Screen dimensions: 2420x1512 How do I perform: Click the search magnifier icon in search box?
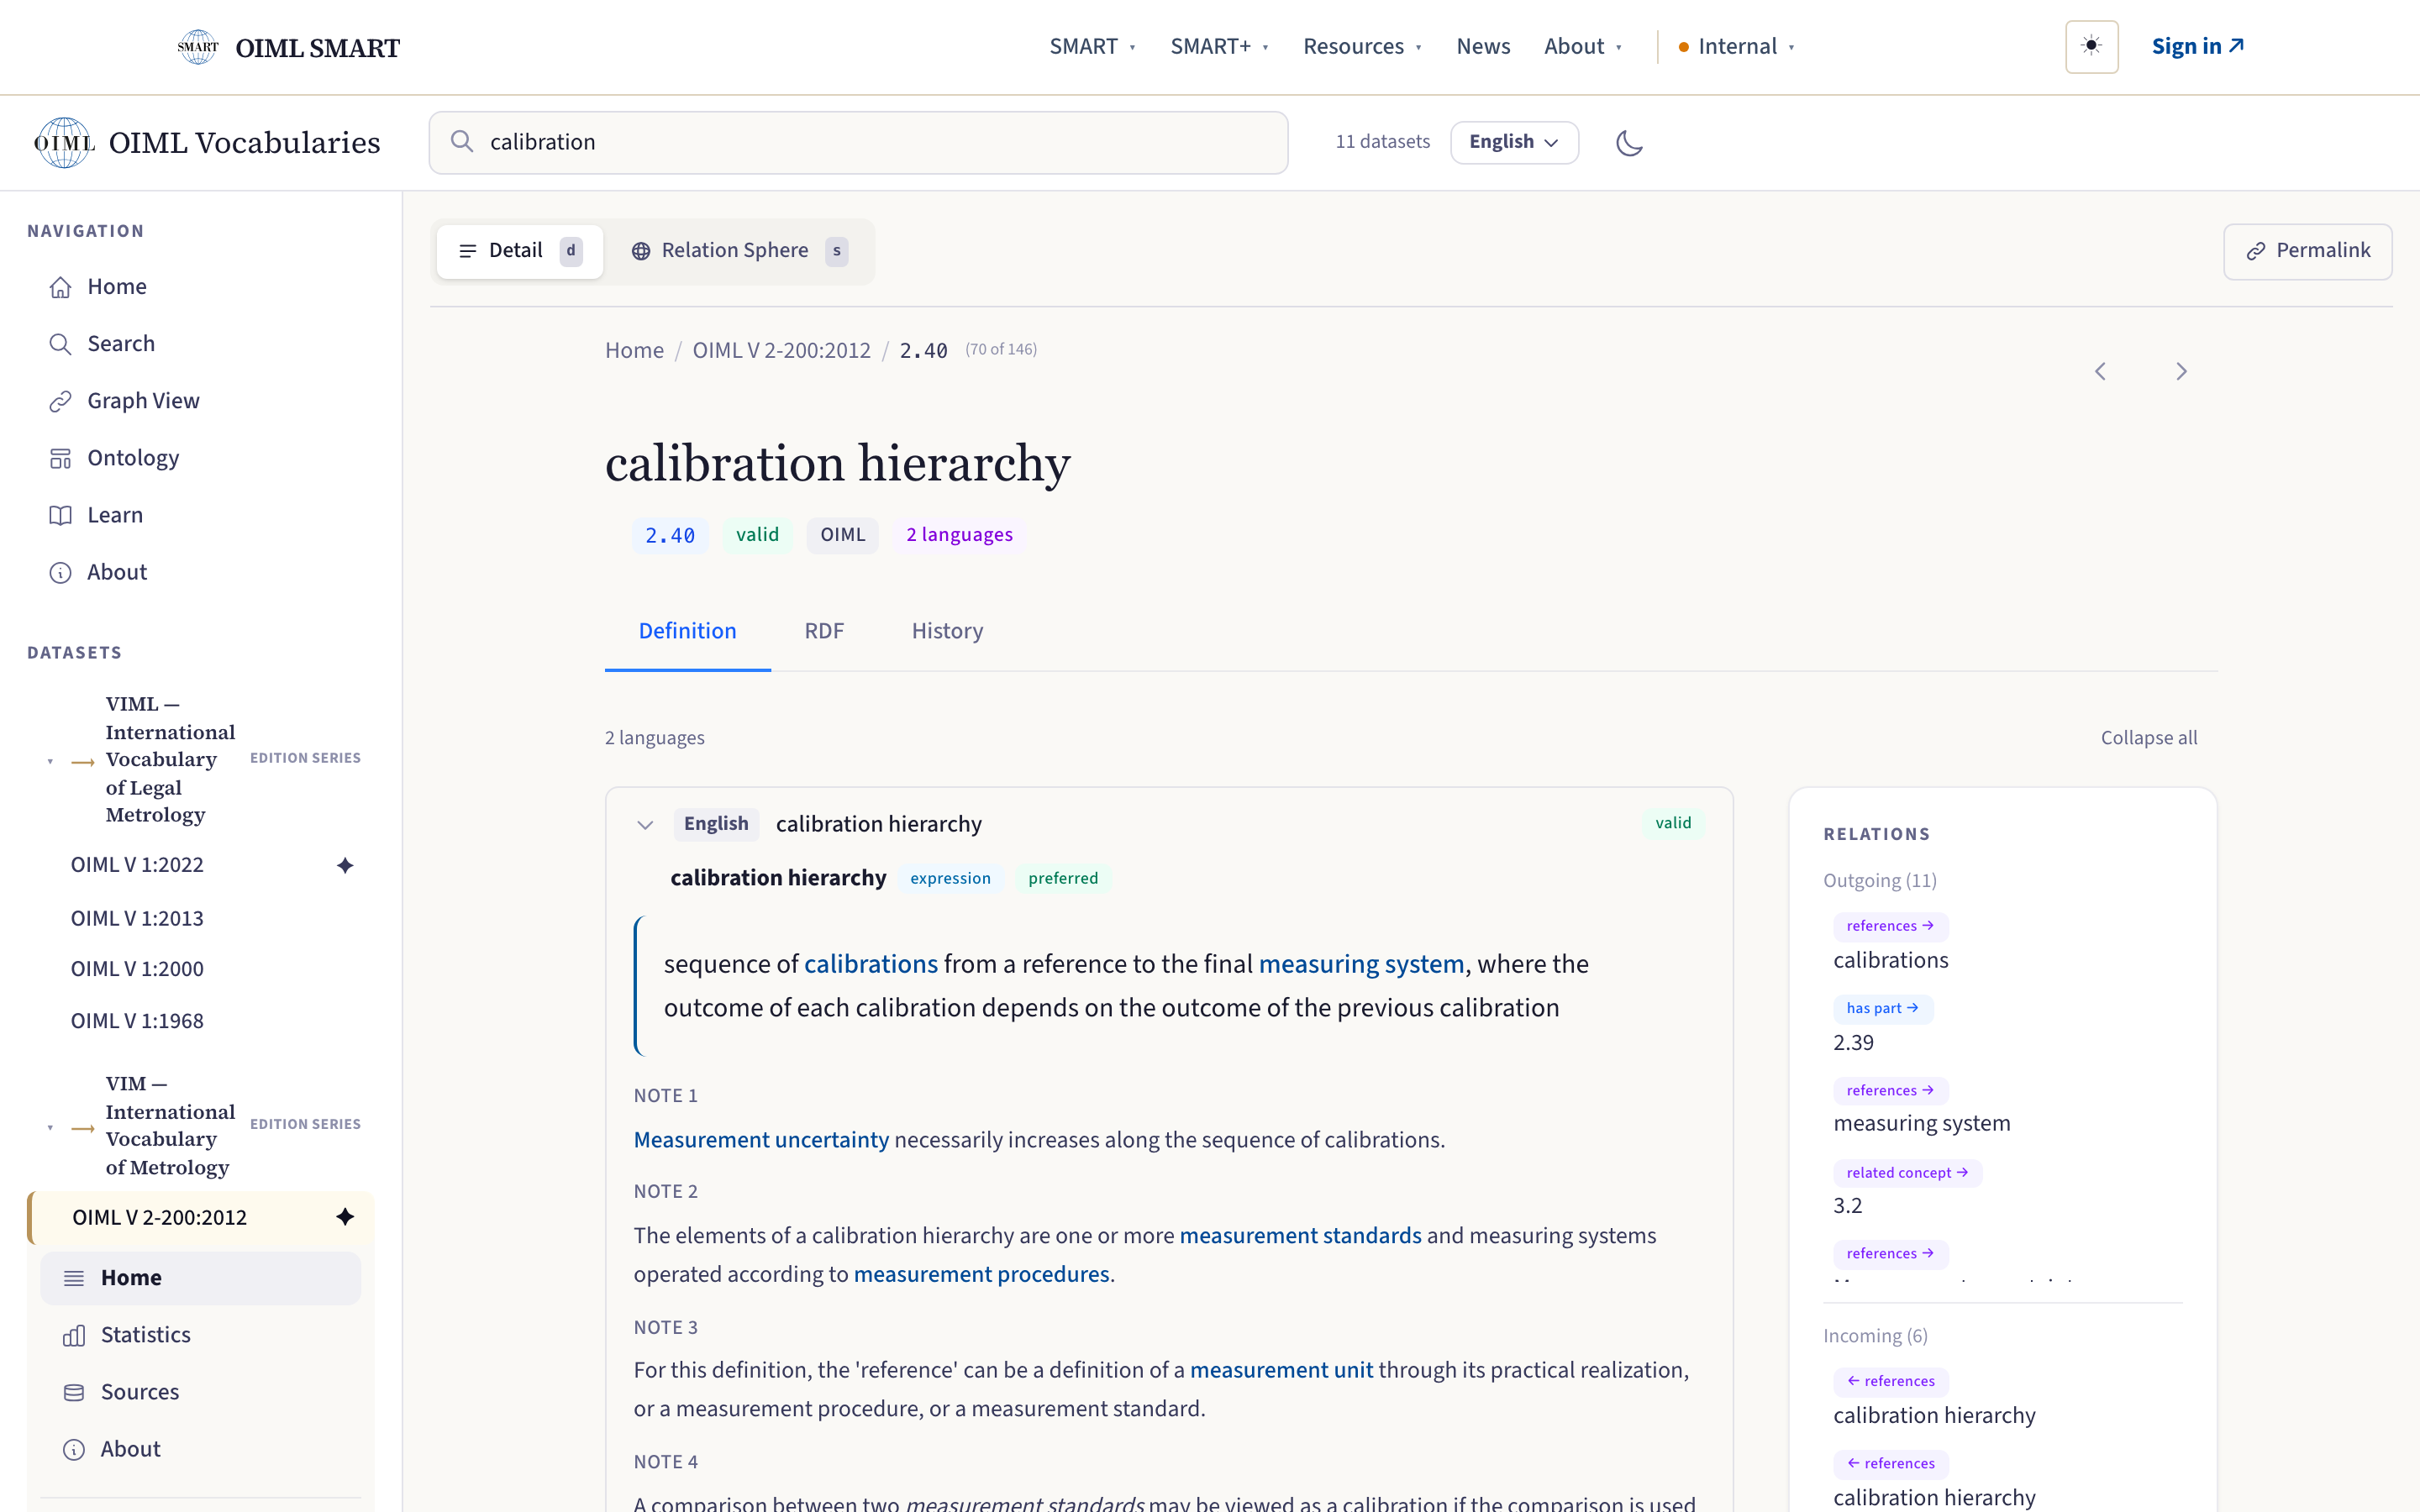tap(462, 142)
